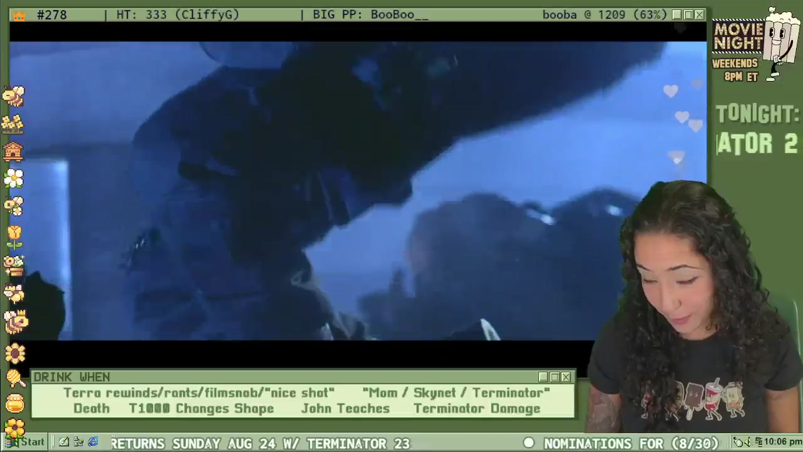Click the single bee icon in sidebar
Viewport: 803px width, 452px height.
(13, 96)
